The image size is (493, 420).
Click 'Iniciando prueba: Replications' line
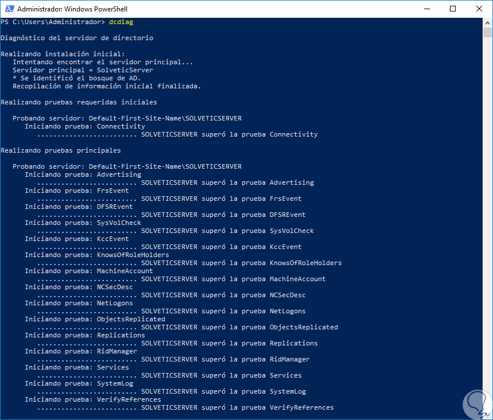[85, 335]
